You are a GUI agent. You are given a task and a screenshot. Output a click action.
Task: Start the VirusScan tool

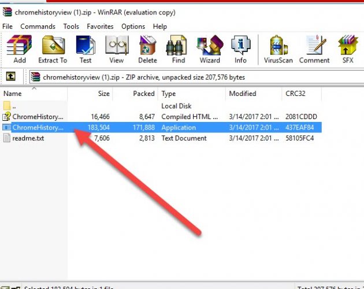coord(278,49)
